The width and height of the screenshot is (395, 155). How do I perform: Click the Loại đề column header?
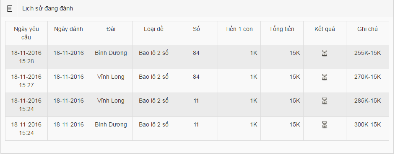pyautogui.click(x=153, y=33)
